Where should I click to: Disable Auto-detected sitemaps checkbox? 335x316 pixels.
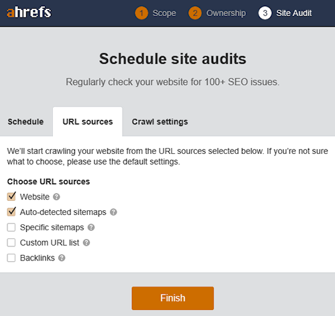click(11, 212)
